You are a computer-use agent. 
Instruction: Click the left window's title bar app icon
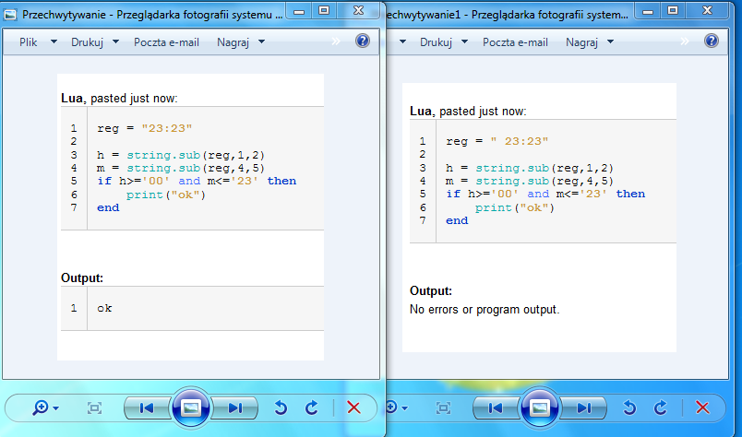tap(10, 15)
